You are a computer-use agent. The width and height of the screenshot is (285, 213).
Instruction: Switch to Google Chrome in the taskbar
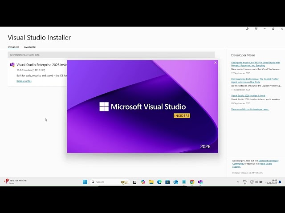[192, 182]
